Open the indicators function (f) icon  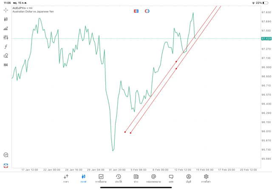point(6,47)
